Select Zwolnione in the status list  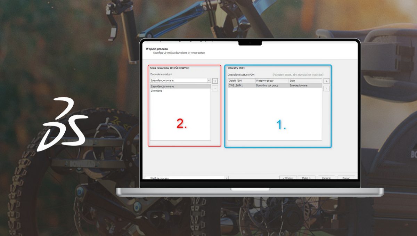[180, 91]
